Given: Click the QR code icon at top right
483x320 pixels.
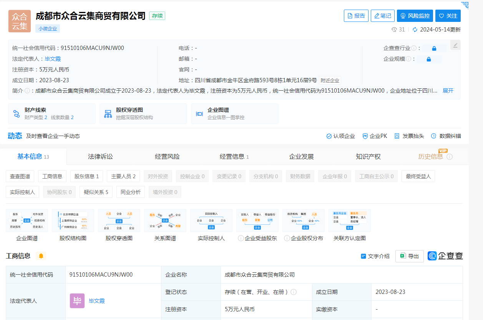Looking at the screenshot, I should coord(465,4).
